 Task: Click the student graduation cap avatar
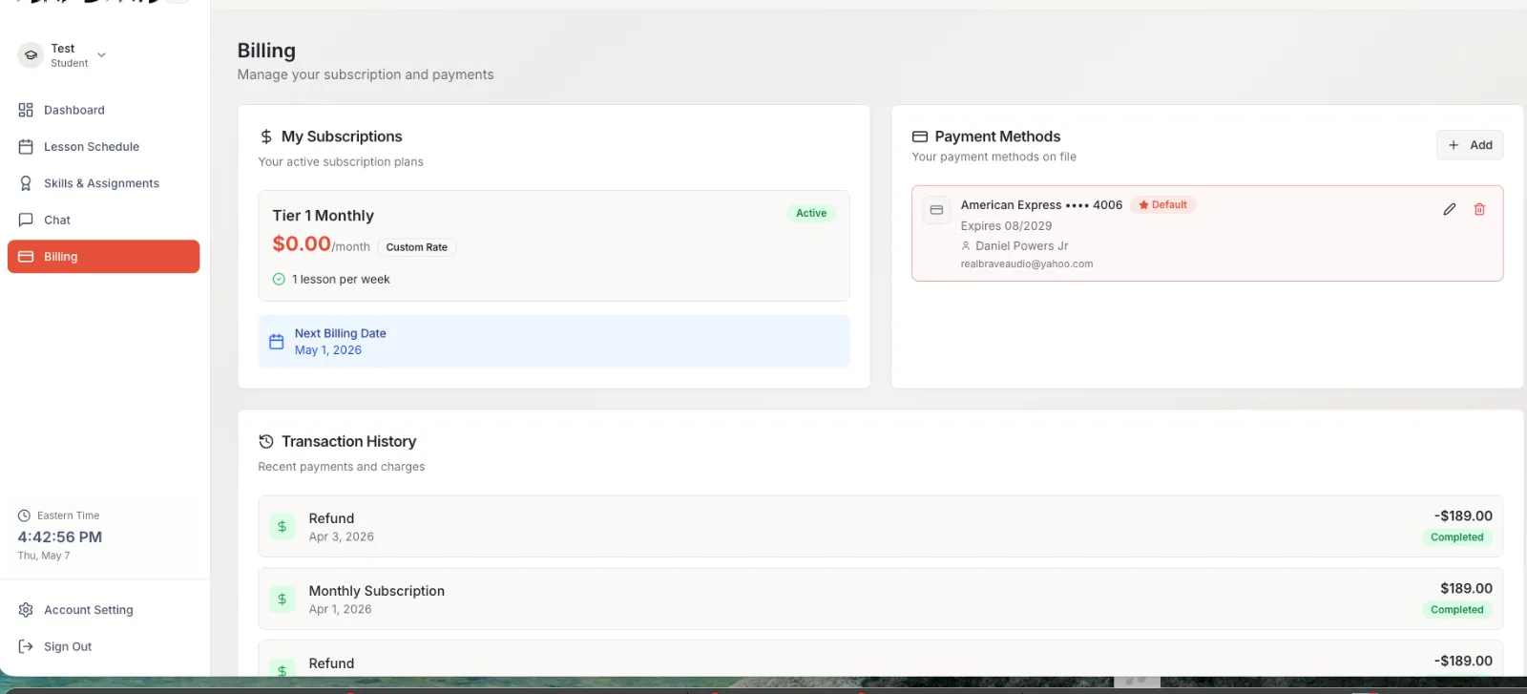31,55
